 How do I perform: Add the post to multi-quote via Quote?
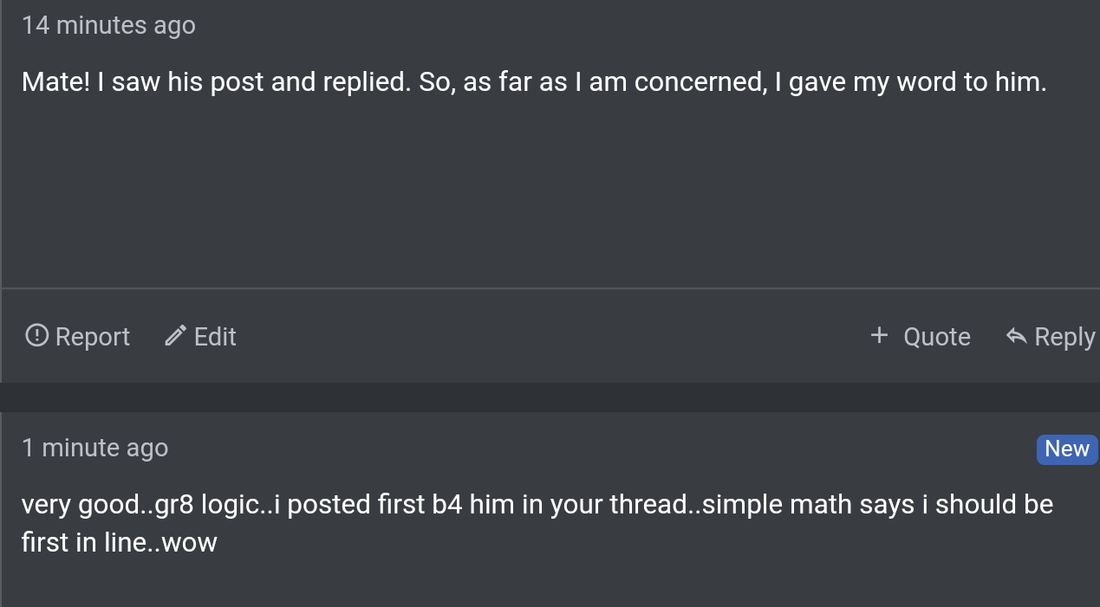[x=936, y=337]
